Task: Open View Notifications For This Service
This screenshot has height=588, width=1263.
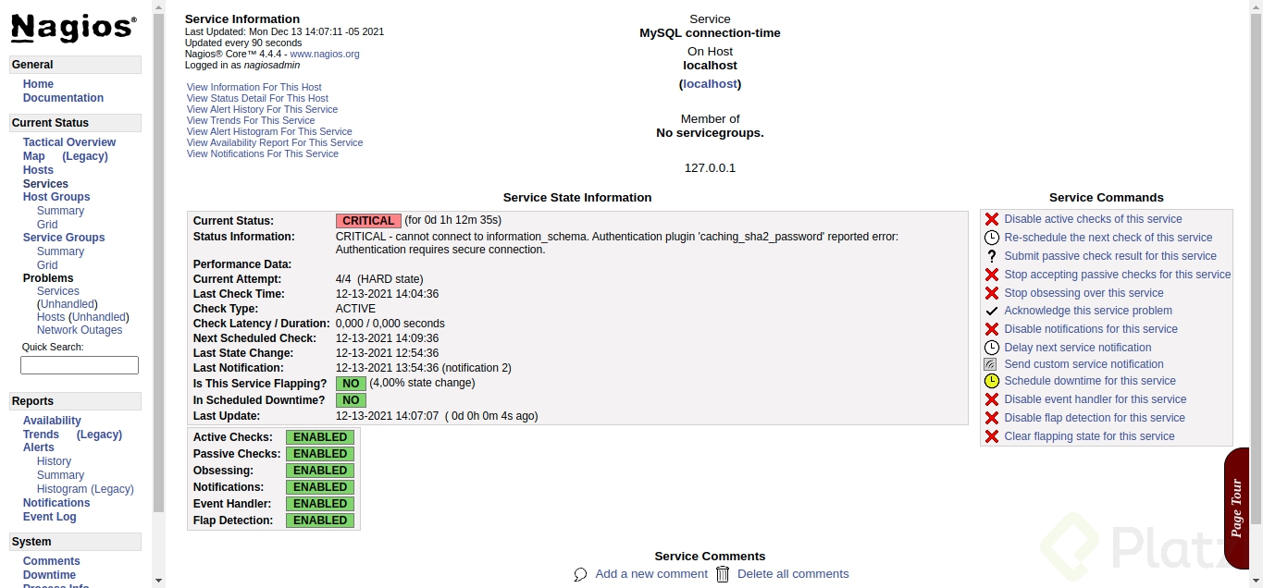Action: coord(263,153)
